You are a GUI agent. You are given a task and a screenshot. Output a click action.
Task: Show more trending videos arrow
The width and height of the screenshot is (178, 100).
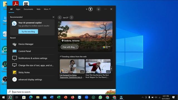112,69
